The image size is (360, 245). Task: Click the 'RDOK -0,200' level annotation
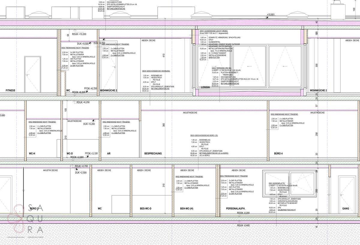[x=244, y=213]
